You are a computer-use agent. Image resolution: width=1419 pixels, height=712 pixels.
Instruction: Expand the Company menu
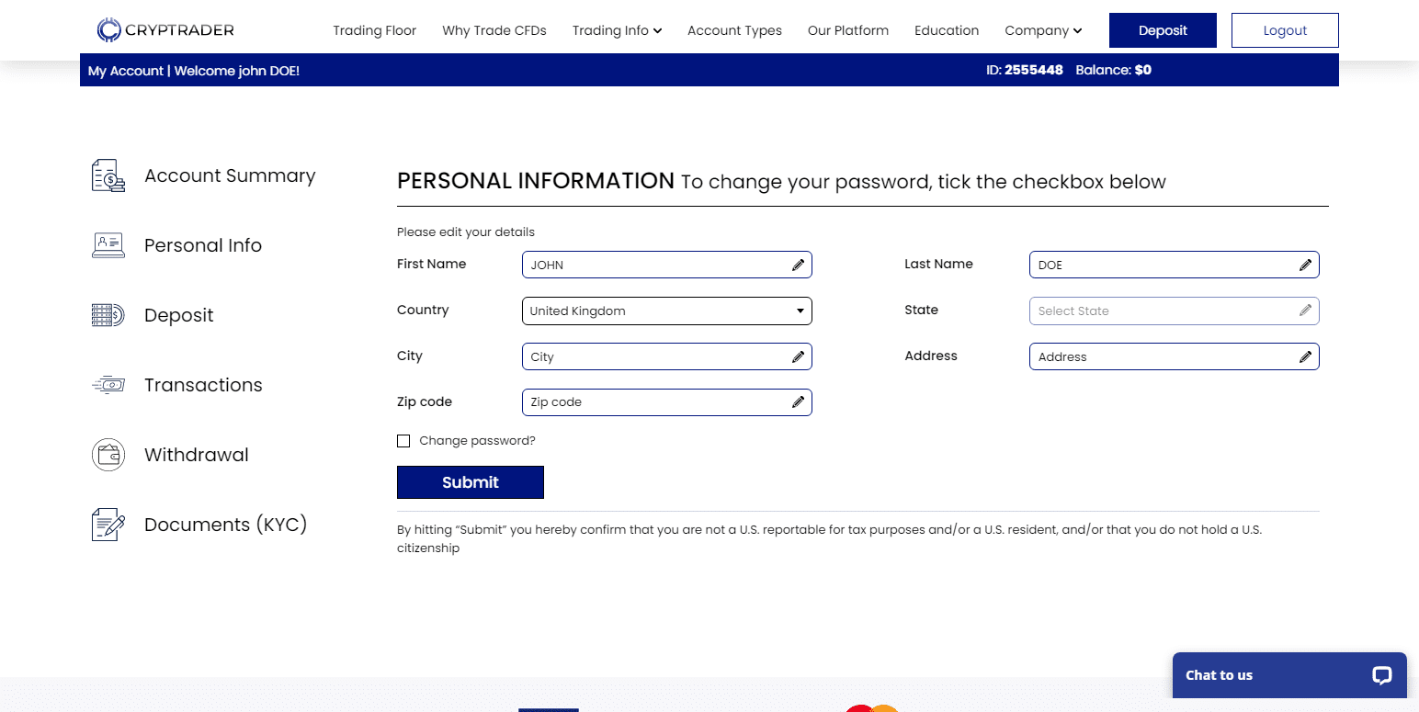click(x=1043, y=30)
